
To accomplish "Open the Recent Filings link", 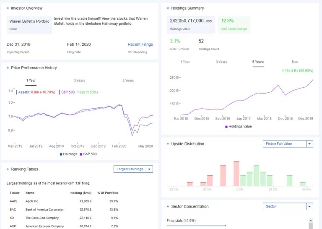I will click(x=140, y=44).
